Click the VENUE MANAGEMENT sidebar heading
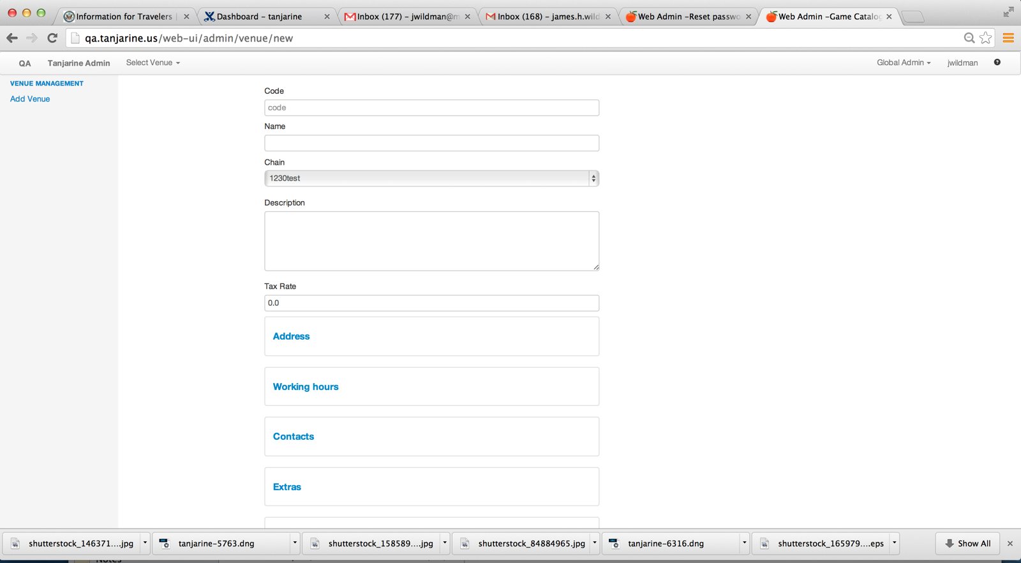This screenshot has height=563, width=1021. (47, 84)
